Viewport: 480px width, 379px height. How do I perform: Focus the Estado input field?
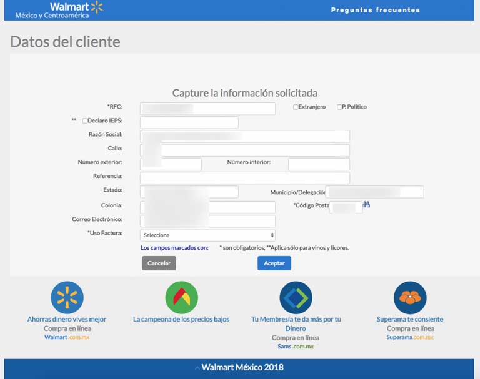coord(189,192)
